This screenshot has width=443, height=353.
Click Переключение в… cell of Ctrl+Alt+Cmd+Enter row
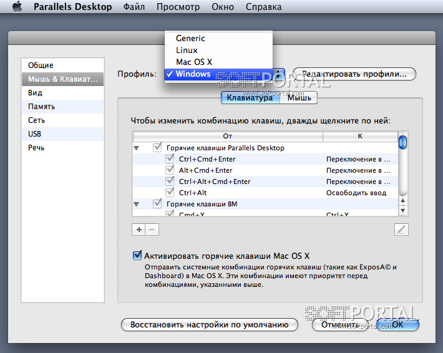359,181
